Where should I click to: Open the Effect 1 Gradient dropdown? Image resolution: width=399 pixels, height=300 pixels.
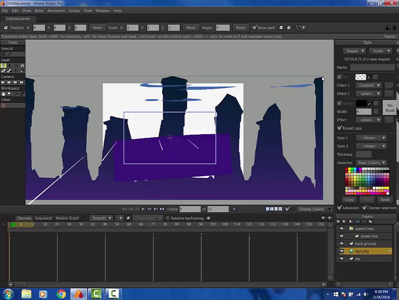(369, 85)
